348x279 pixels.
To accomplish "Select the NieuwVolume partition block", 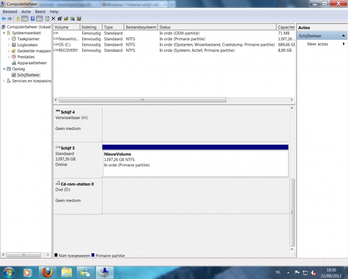I will (195, 160).
